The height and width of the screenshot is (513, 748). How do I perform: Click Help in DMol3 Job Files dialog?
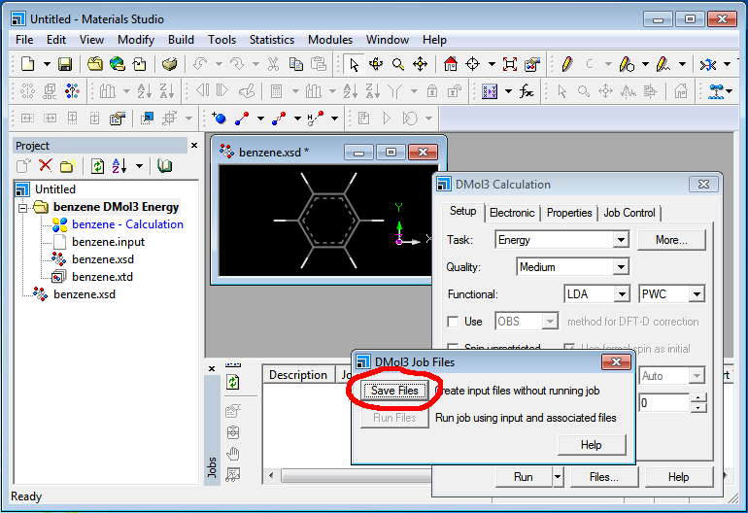[592, 445]
